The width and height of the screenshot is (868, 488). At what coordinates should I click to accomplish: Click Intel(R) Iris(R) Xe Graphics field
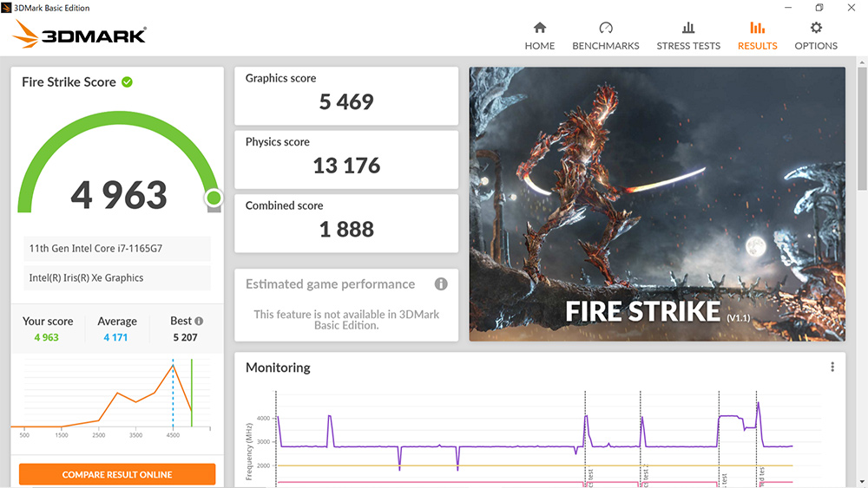pos(117,278)
